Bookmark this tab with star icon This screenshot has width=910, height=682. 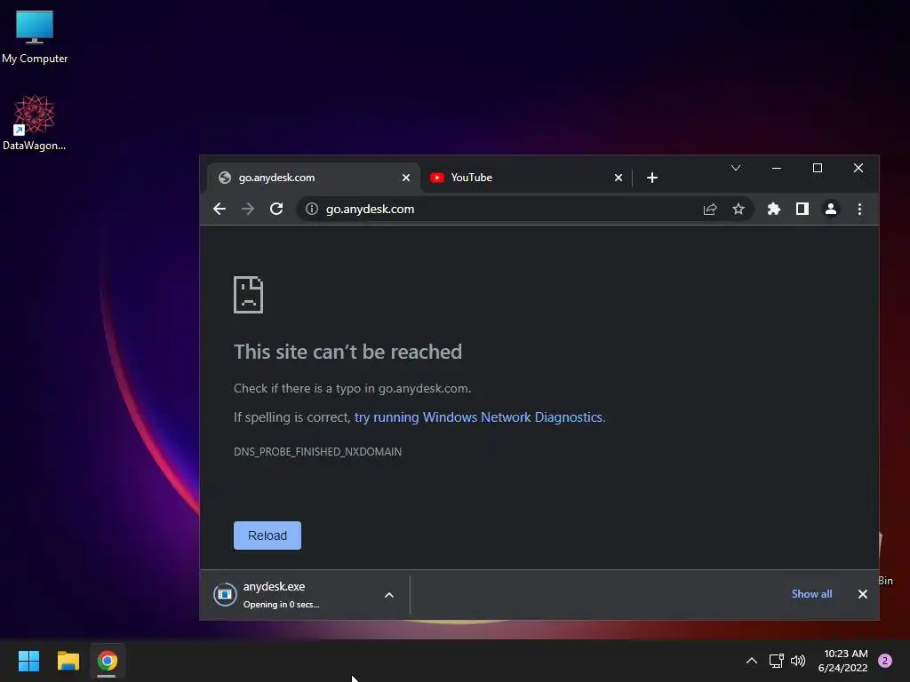coord(738,209)
